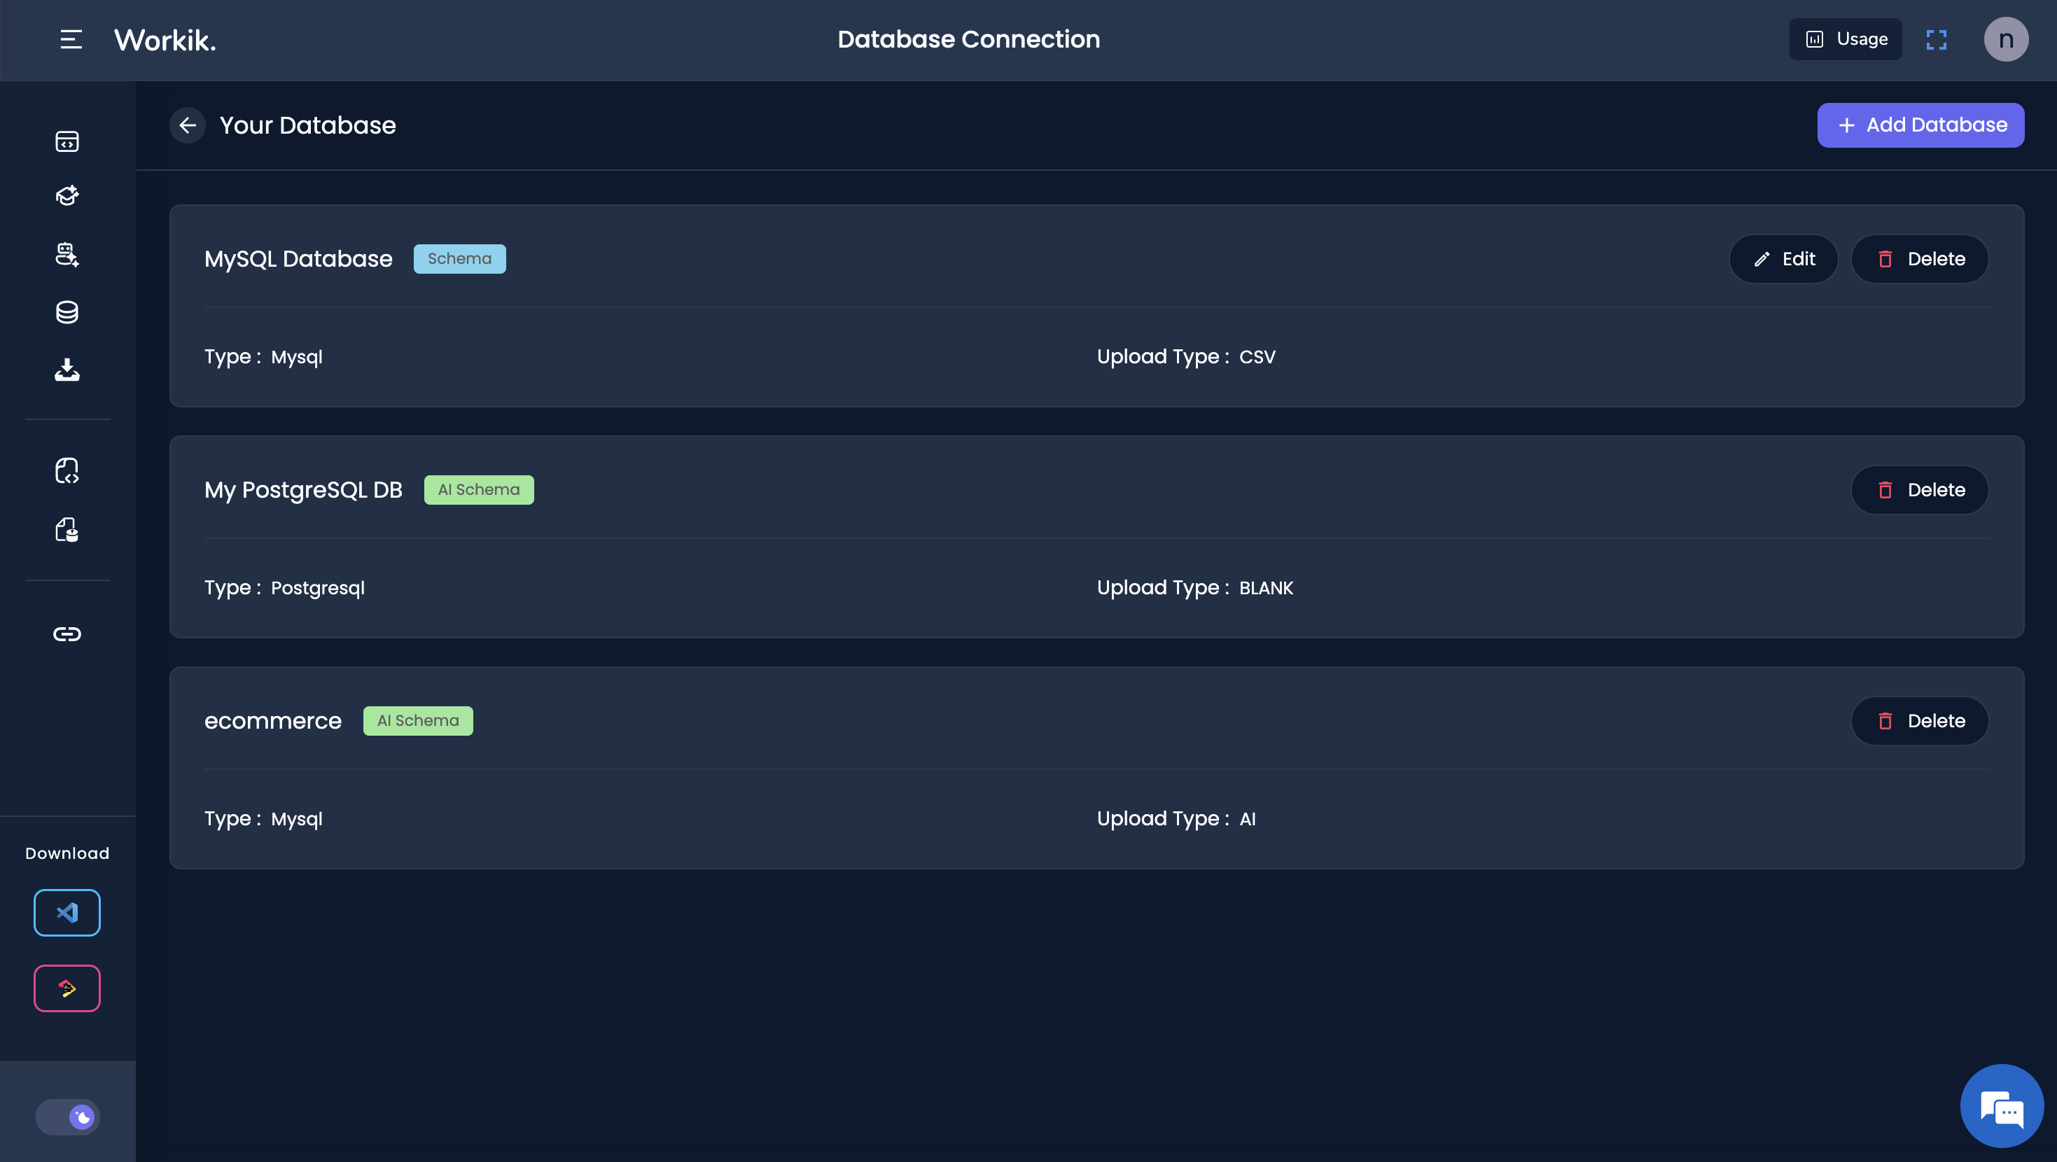Image resolution: width=2057 pixels, height=1162 pixels.
Task: Delete My PostgreSQL DB entry
Action: coord(1920,489)
